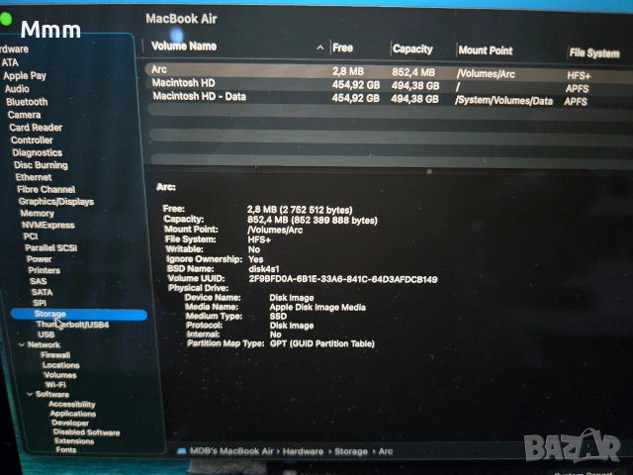Select Power in the sidebar
The image size is (633, 475).
click(40, 259)
